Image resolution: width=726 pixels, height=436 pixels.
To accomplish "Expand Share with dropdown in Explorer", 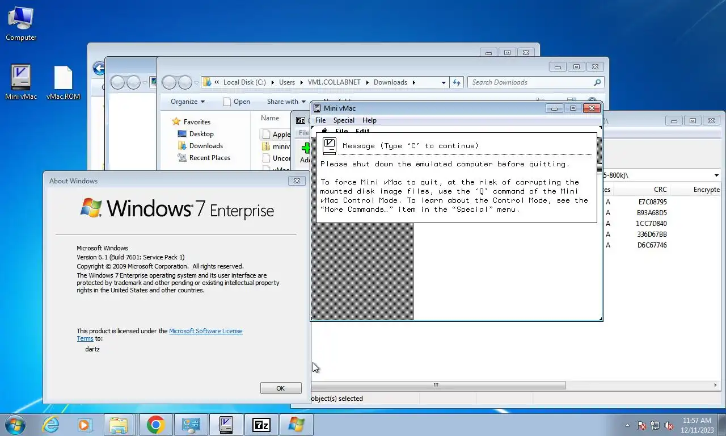I will (x=286, y=102).
